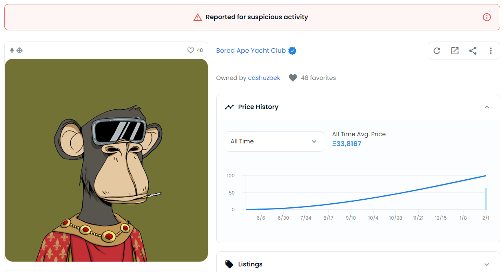Click the 2/1 volume bar in chart
This screenshot has width=503, height=272.
click(486, 199)
